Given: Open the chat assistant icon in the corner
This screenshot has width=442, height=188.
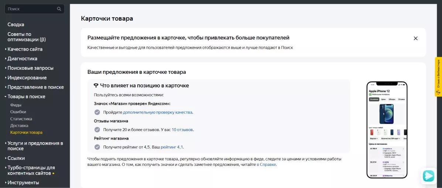Looking at the screenshot, I should [x=428, y=176].
